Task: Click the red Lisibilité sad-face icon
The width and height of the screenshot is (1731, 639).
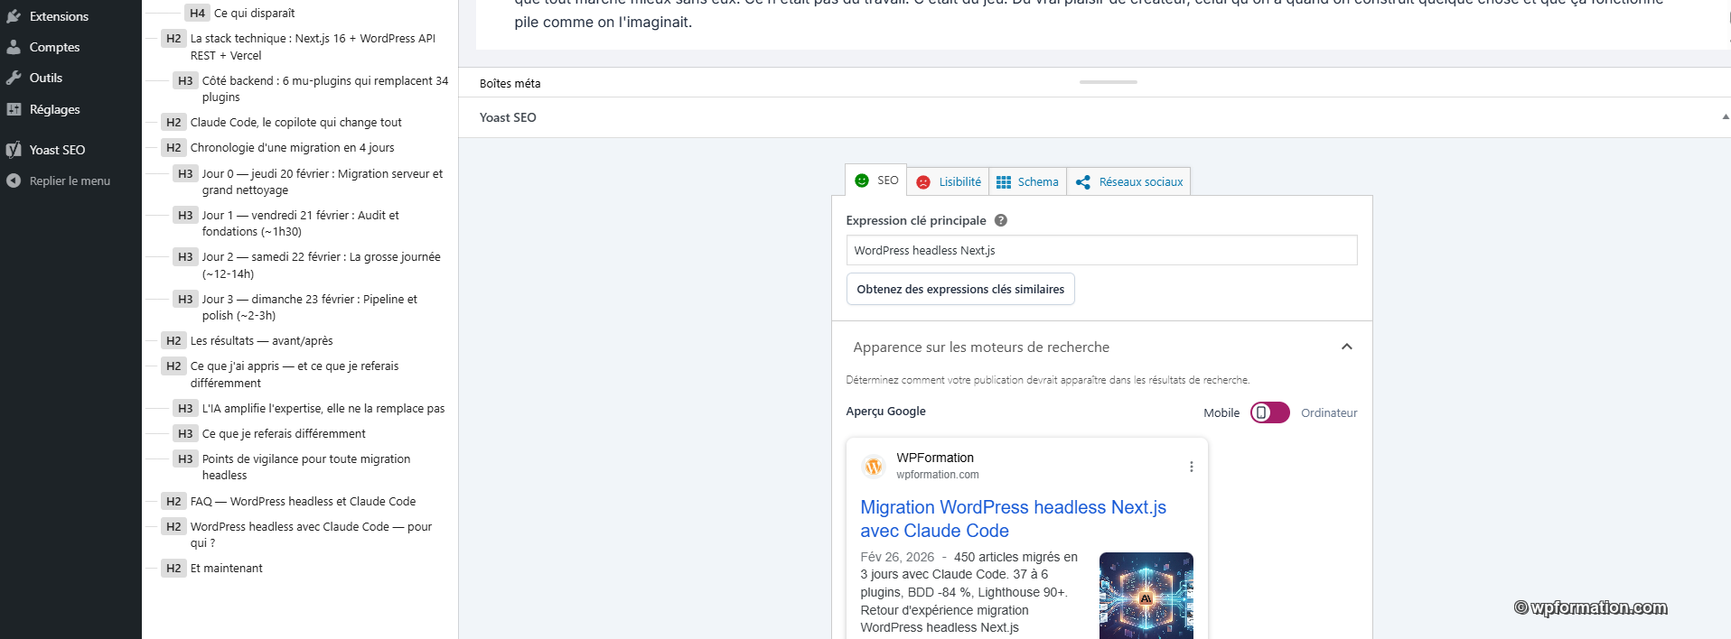Action: [923, 182]
